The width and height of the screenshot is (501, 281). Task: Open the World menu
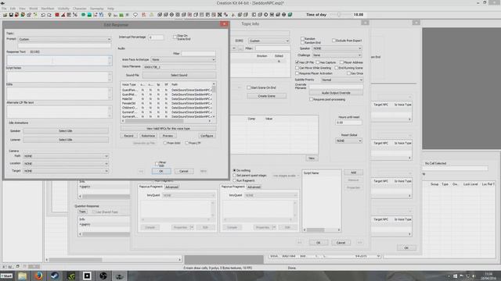[33, 9]
